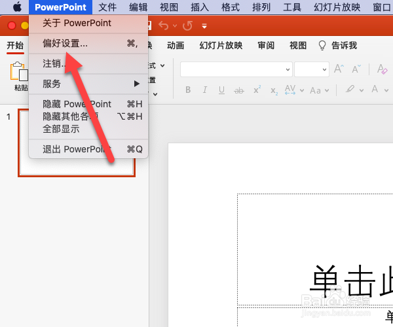Expand the 服务 submenu
Image resolution: width=393 pixels, height=327 pixels.
(x=88, y=84)
